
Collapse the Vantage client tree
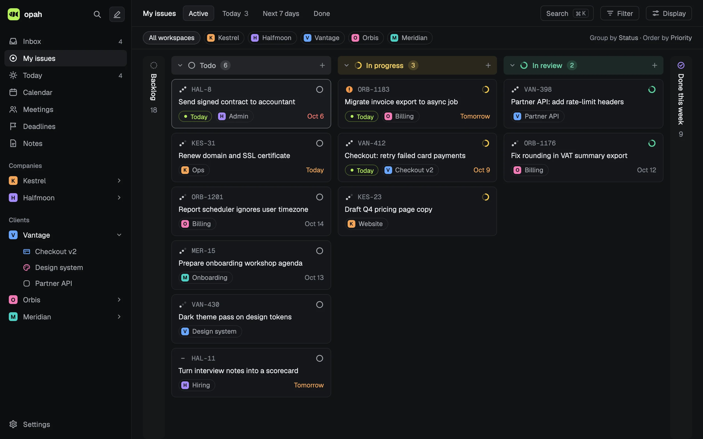(x=119, y=235)
